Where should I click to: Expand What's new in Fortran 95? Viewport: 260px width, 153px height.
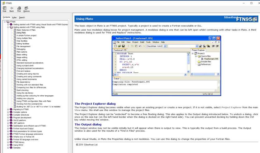click(x=8, y=137)
